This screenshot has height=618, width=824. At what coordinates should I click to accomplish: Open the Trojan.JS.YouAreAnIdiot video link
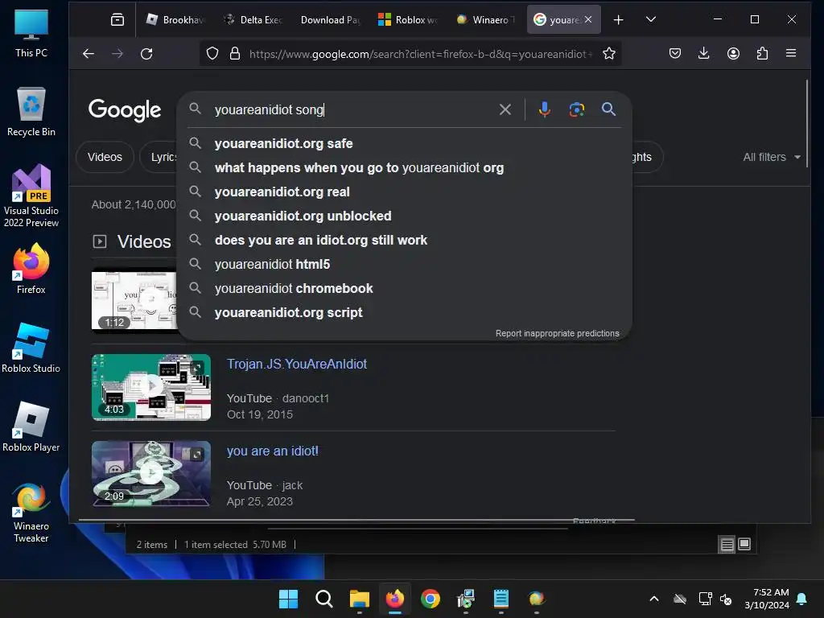pos(297,364)
